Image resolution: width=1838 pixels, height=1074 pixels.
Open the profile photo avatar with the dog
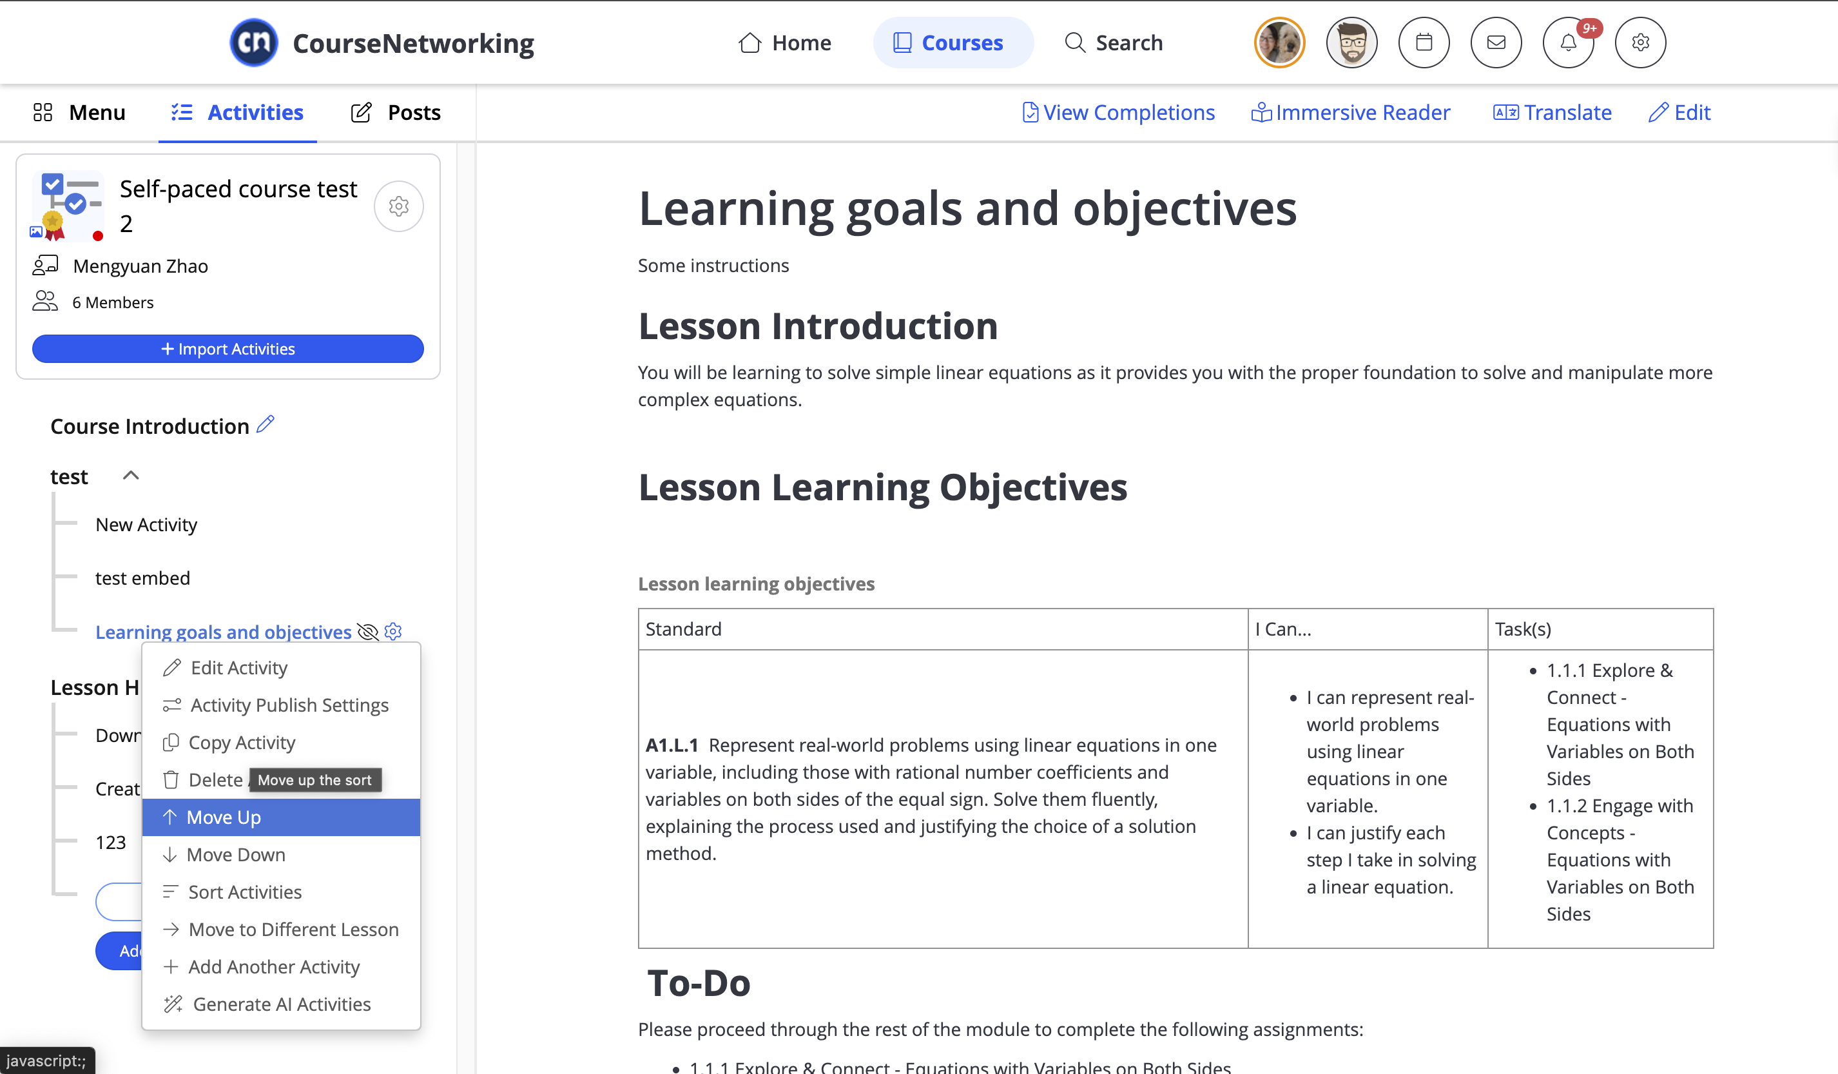coord(1279,43)
